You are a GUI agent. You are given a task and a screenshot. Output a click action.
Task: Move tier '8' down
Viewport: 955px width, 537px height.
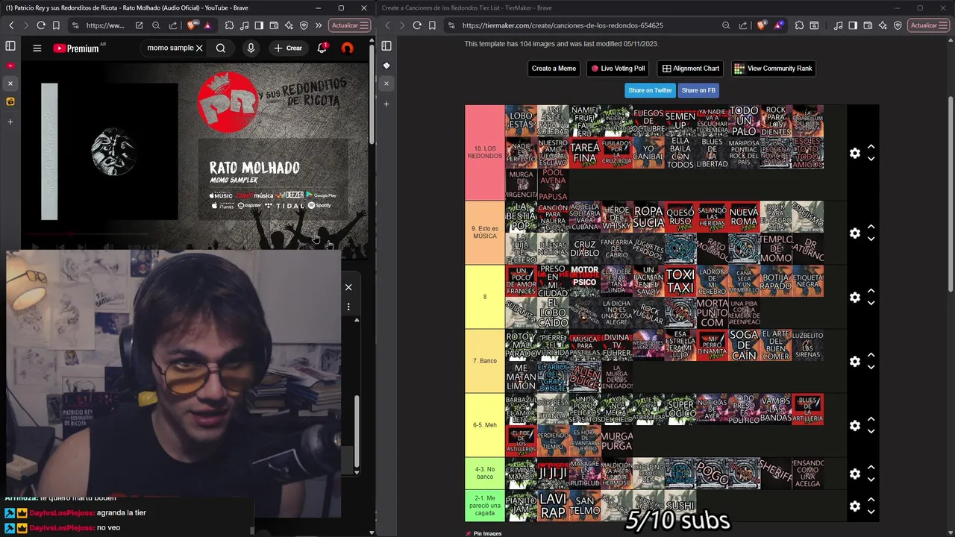[871, 303]
